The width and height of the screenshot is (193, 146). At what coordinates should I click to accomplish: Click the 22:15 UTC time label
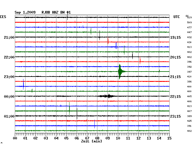point(175,97)
